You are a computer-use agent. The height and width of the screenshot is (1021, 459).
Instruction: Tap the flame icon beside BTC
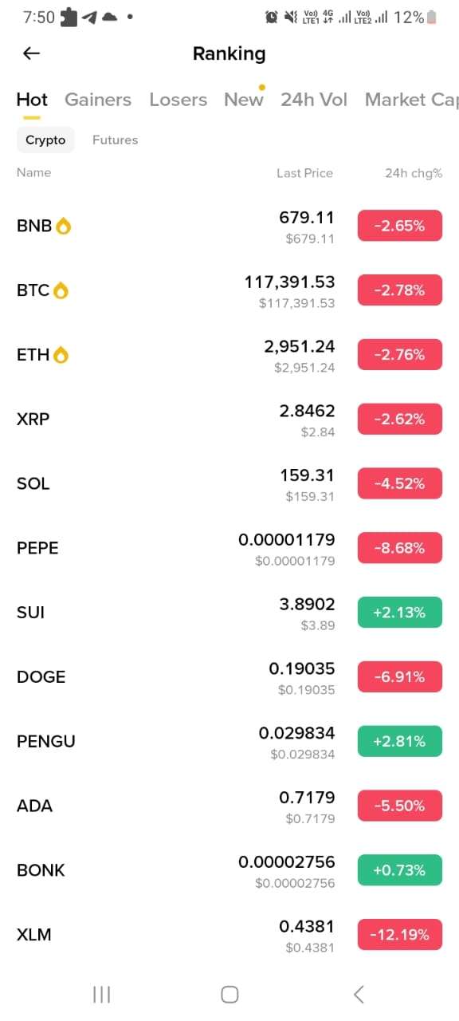(x=61, y=291)
